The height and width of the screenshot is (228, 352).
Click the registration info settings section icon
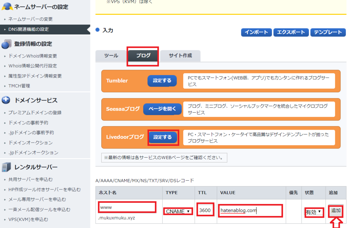click(x=6, y=44)
